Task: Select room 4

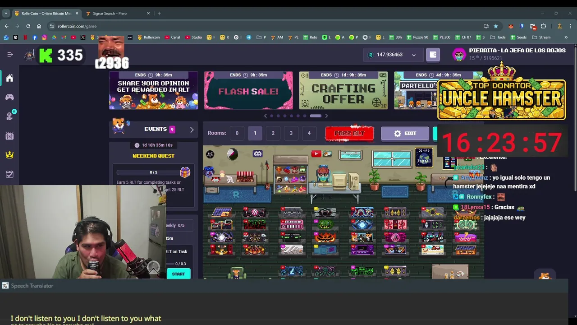Action: coord(309,133)
